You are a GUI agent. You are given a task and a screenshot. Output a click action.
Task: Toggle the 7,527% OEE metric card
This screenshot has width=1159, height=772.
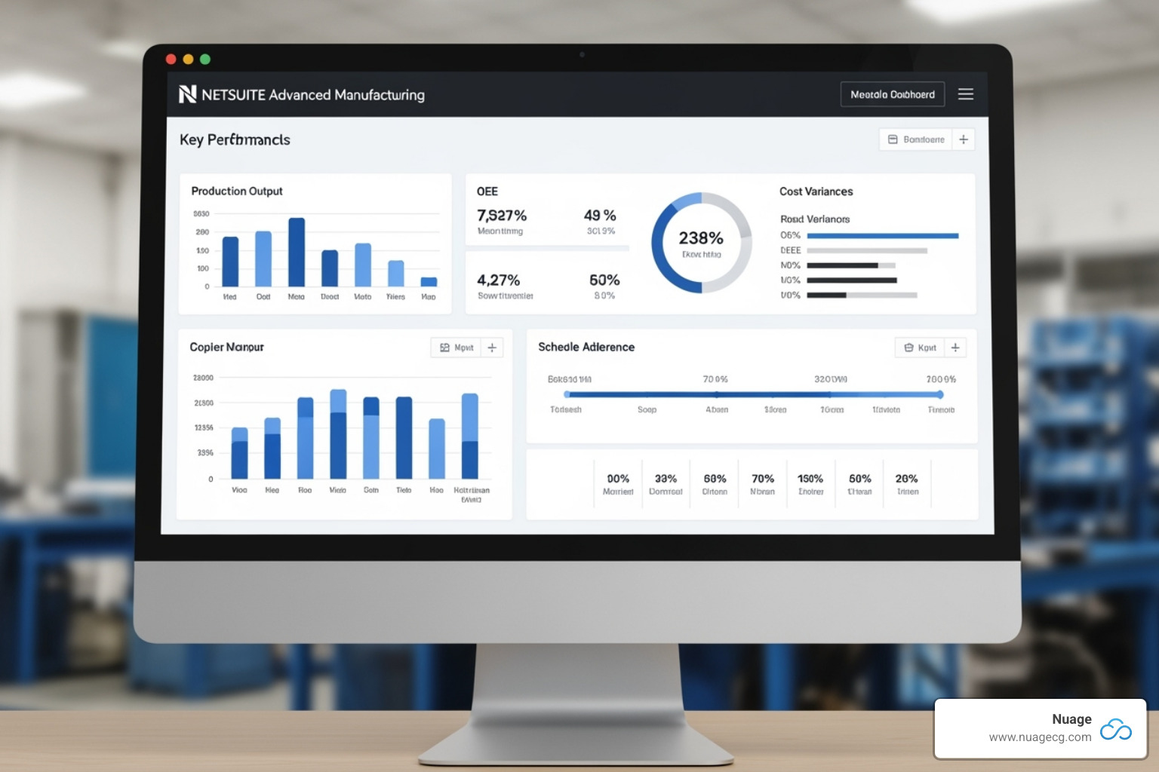click(x=504, y=221)
